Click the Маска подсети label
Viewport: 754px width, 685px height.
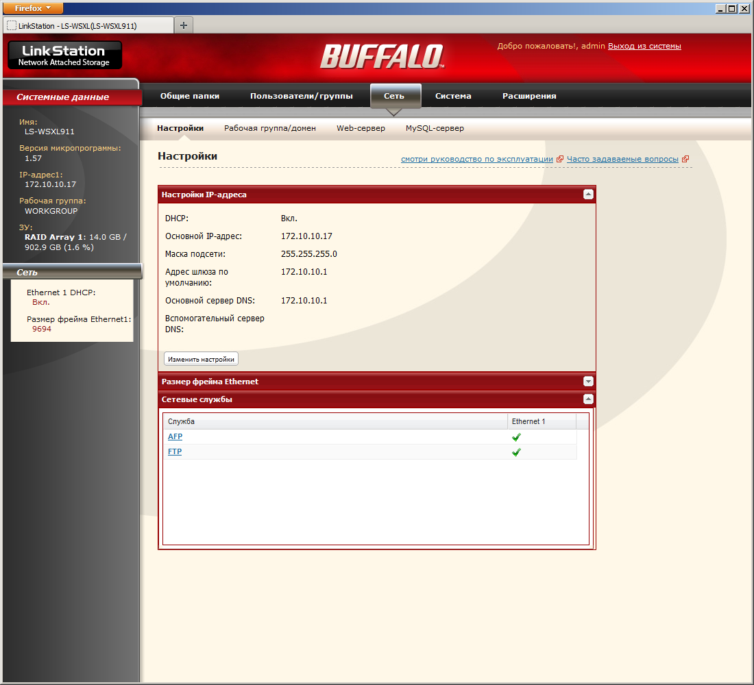[195, 254]
